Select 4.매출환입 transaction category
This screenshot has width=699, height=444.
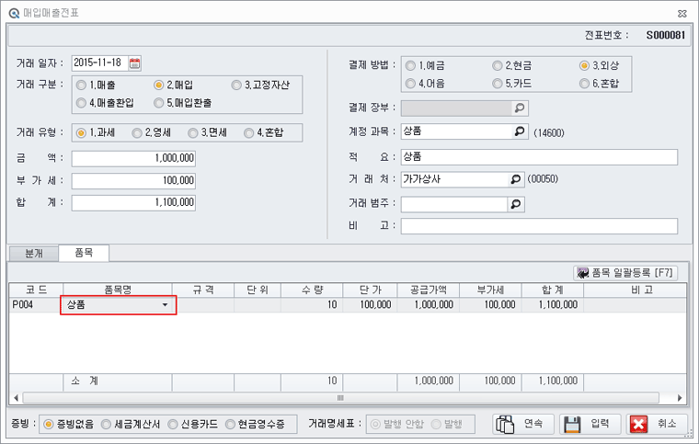pyautogui.click(x=82, y=102)
